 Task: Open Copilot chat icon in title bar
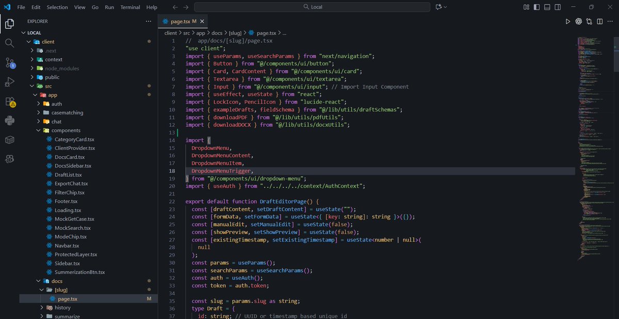tap(439, 7)
